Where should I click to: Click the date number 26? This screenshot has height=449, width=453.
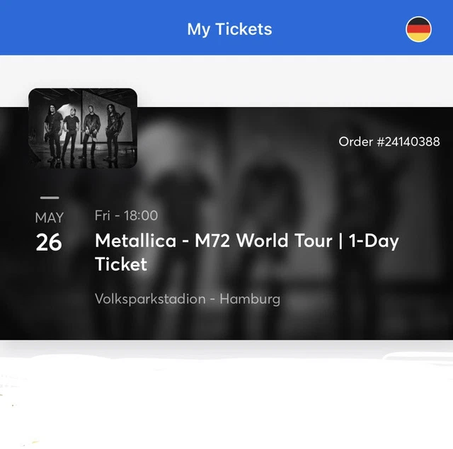point(49,243)
